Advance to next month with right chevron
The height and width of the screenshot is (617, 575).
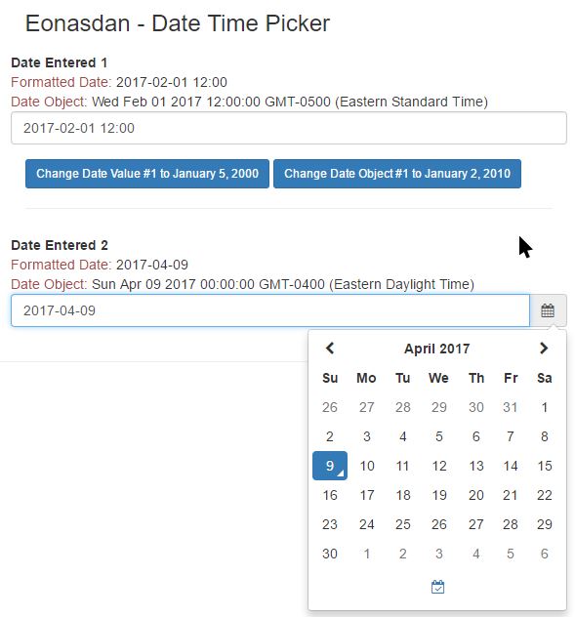click(x=544, y=349)
